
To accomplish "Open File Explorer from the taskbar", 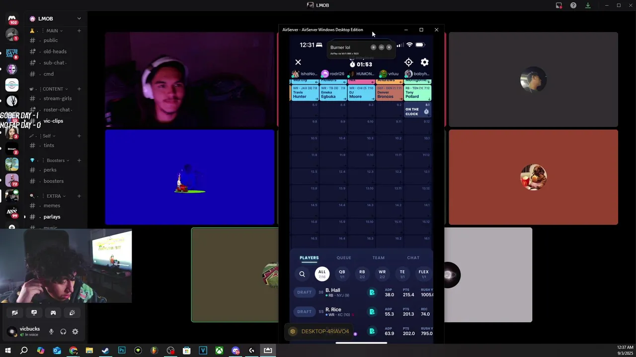I will 89,351.
